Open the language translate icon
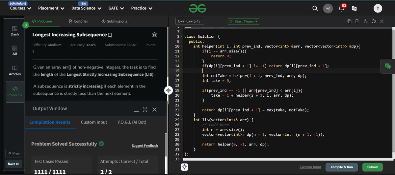Screen dimensions: 395x175 354,9
